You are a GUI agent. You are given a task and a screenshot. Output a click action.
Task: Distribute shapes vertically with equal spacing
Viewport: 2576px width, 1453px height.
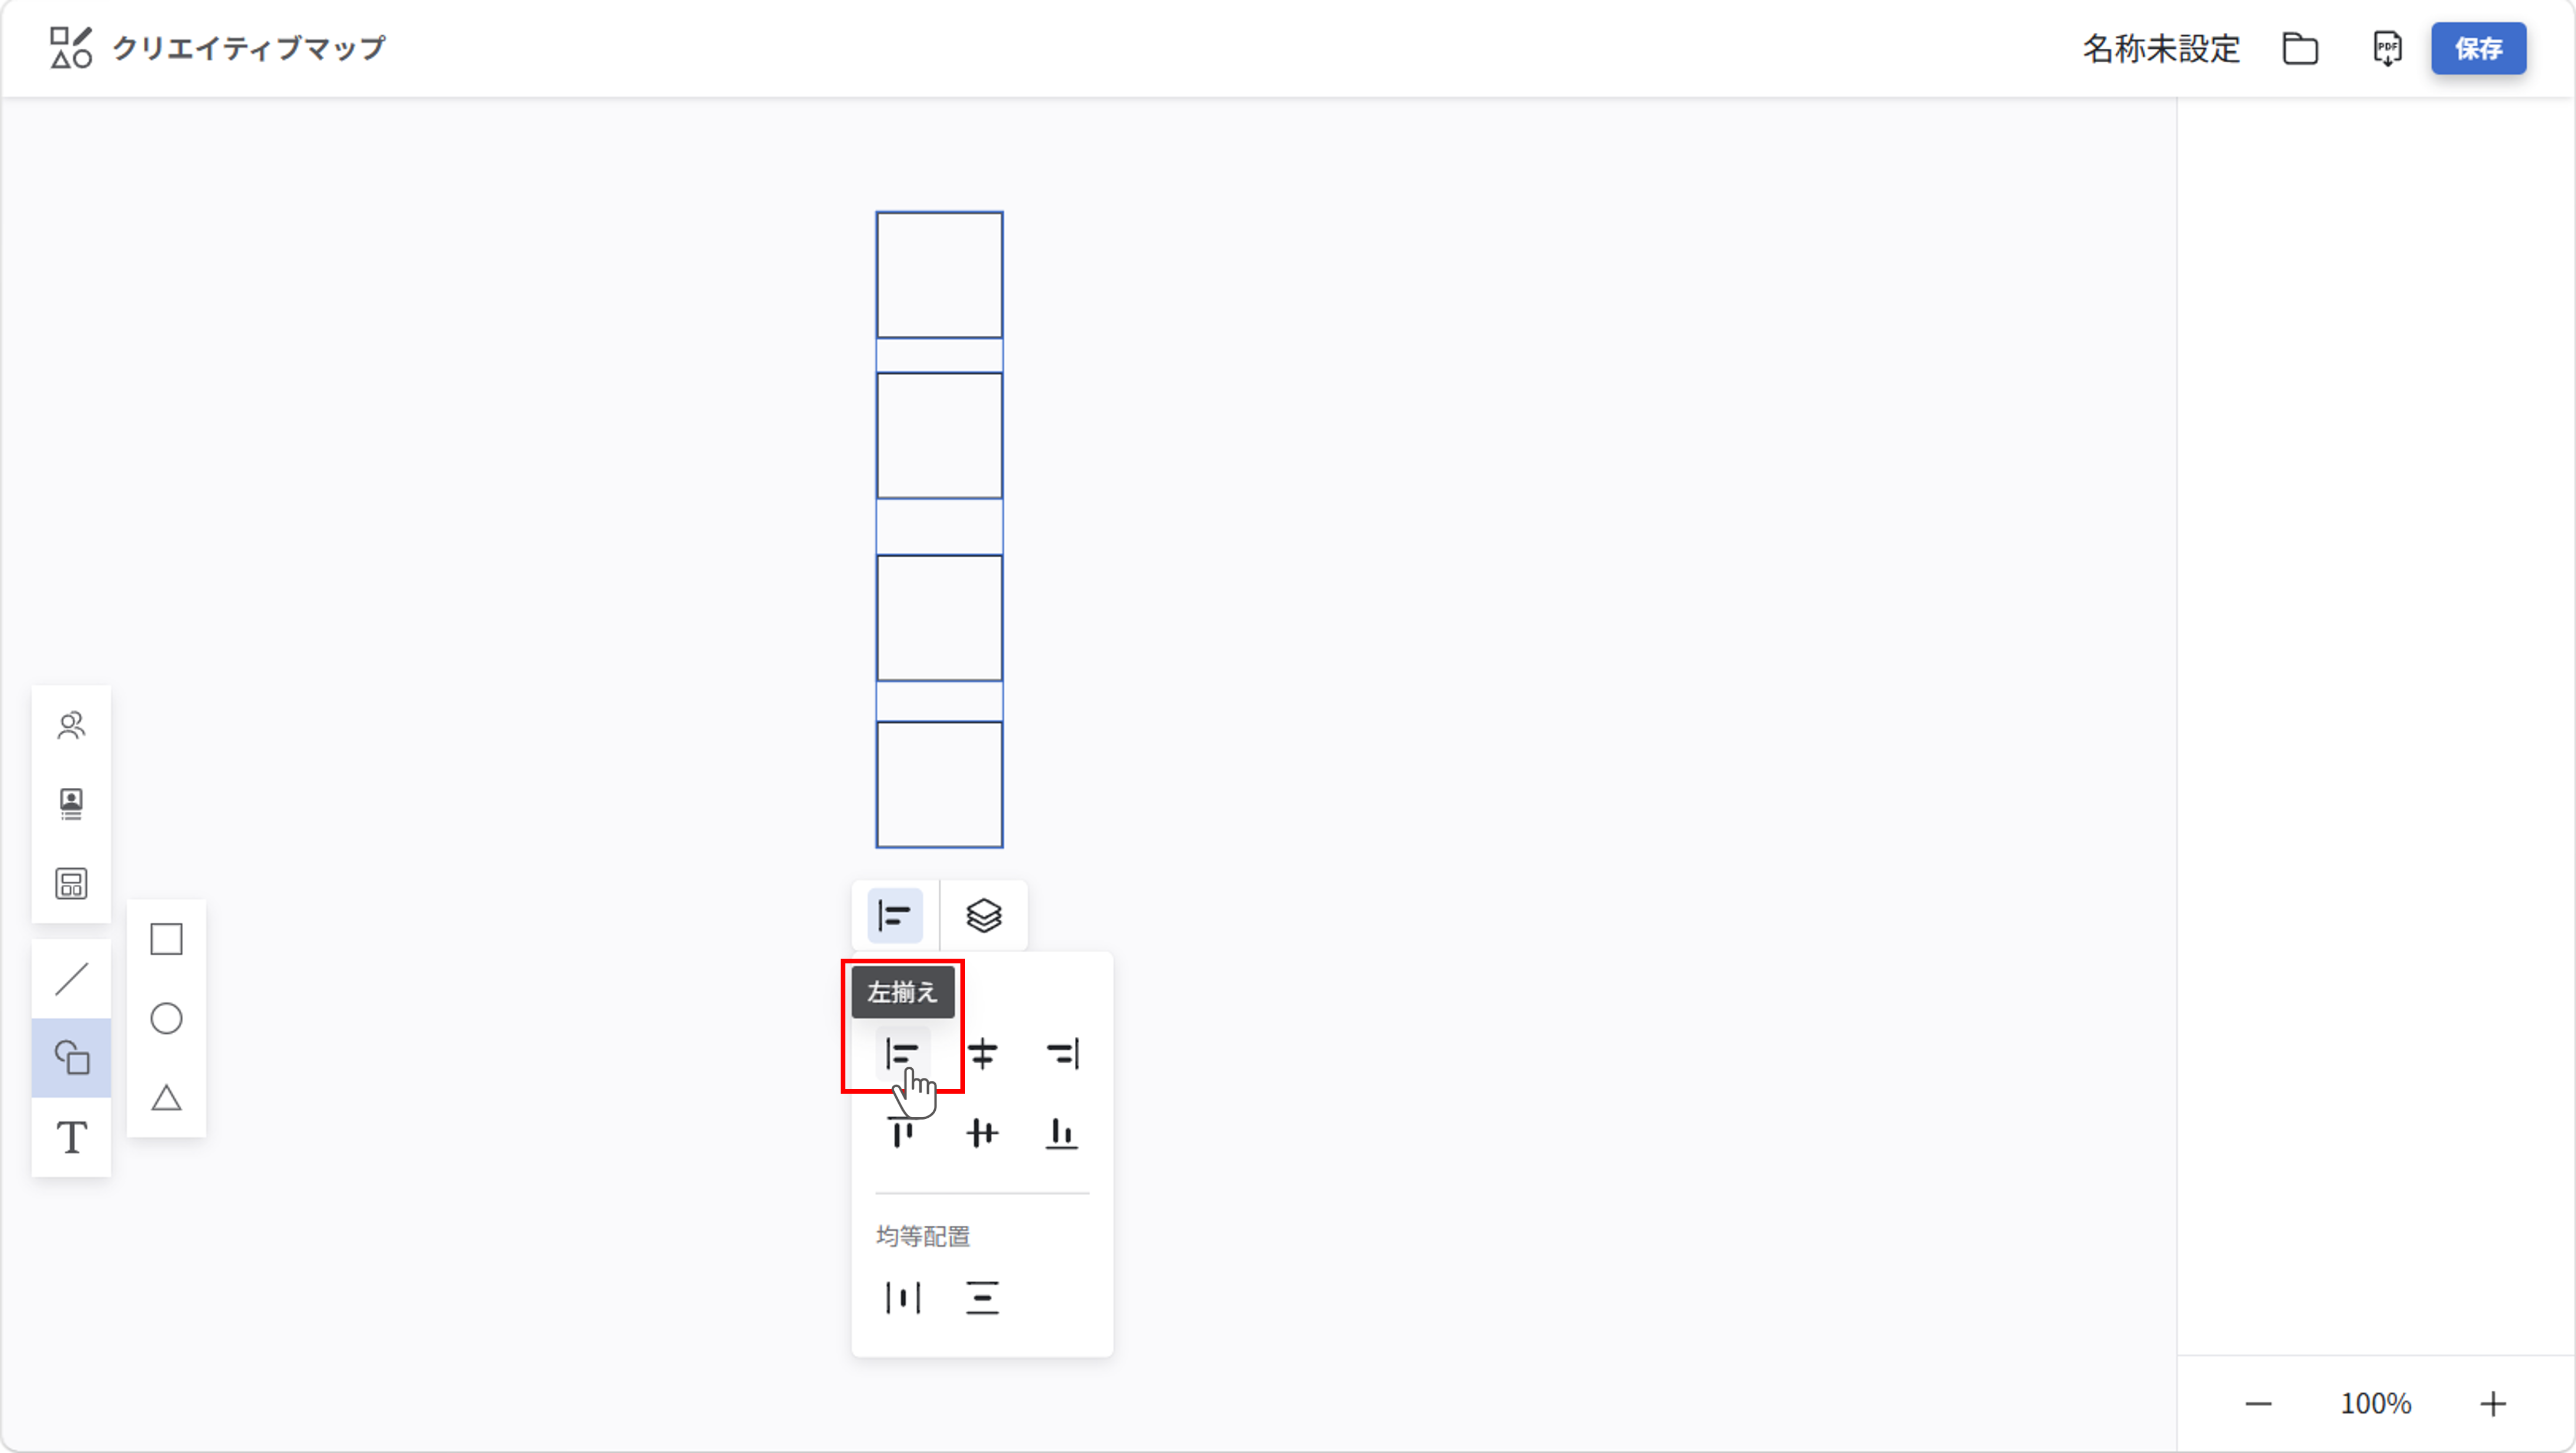[x=982, y=1298]
